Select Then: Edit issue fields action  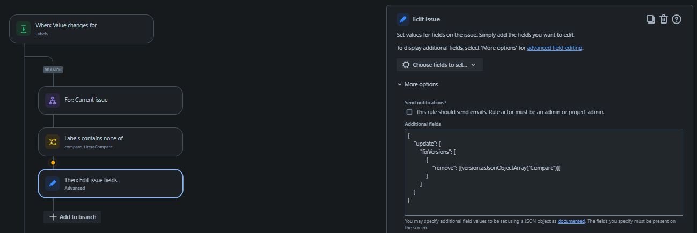[x=111, y=183]
